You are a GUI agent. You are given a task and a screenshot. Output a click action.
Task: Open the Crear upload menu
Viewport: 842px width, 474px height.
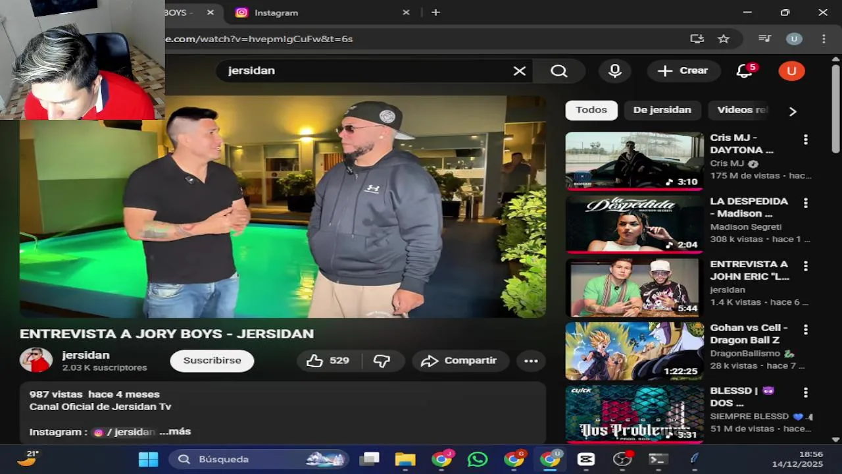pyautogui.click(x=683, y=71)
